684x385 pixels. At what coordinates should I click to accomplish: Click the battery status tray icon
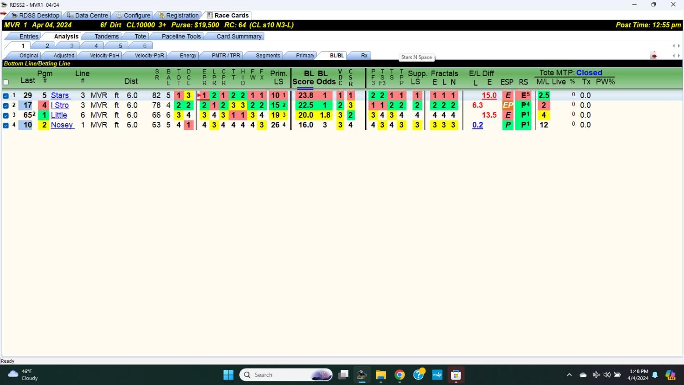click(617, 375)
